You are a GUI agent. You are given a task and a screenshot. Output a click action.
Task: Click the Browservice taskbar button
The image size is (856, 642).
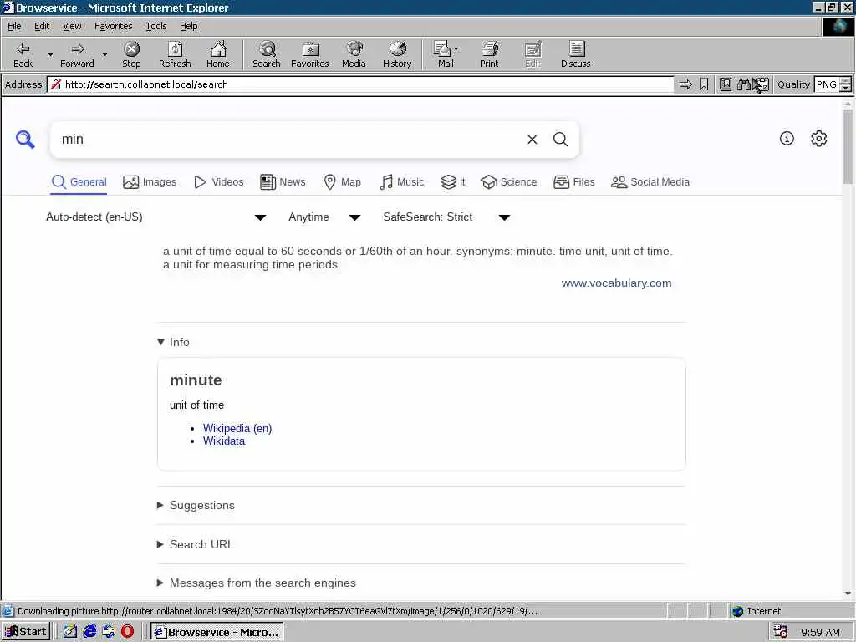(x=217, y=632)
